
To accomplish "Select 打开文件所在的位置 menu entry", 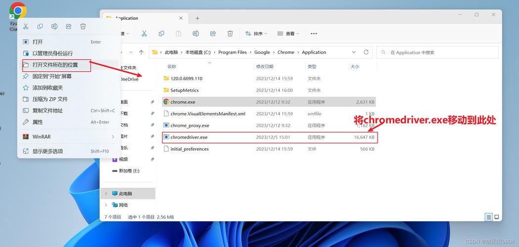I will 69,65.
